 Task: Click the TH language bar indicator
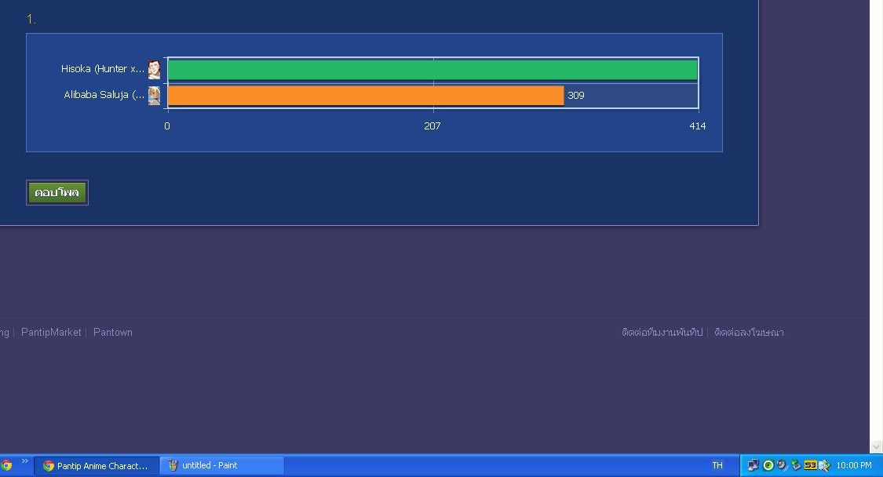717,465
